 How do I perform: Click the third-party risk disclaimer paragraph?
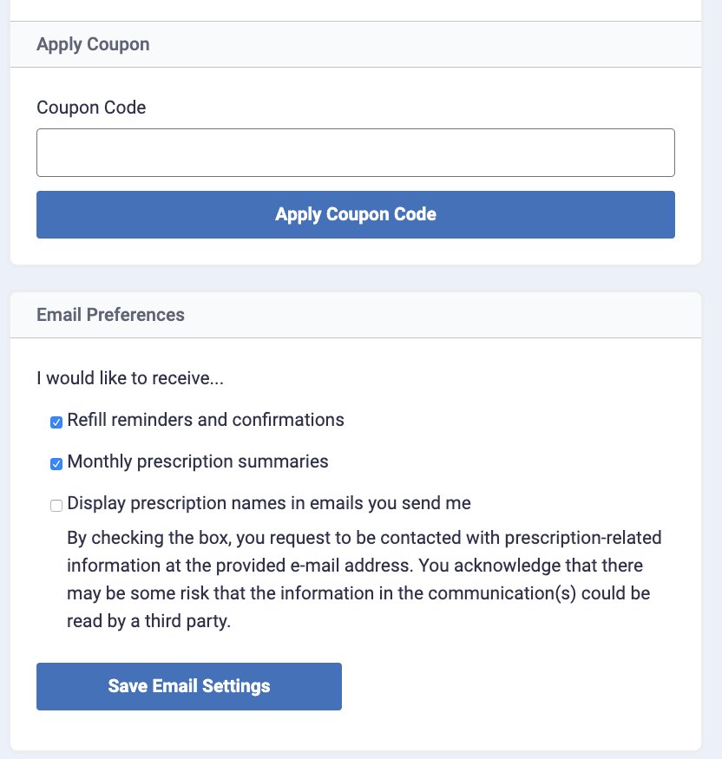364,579
